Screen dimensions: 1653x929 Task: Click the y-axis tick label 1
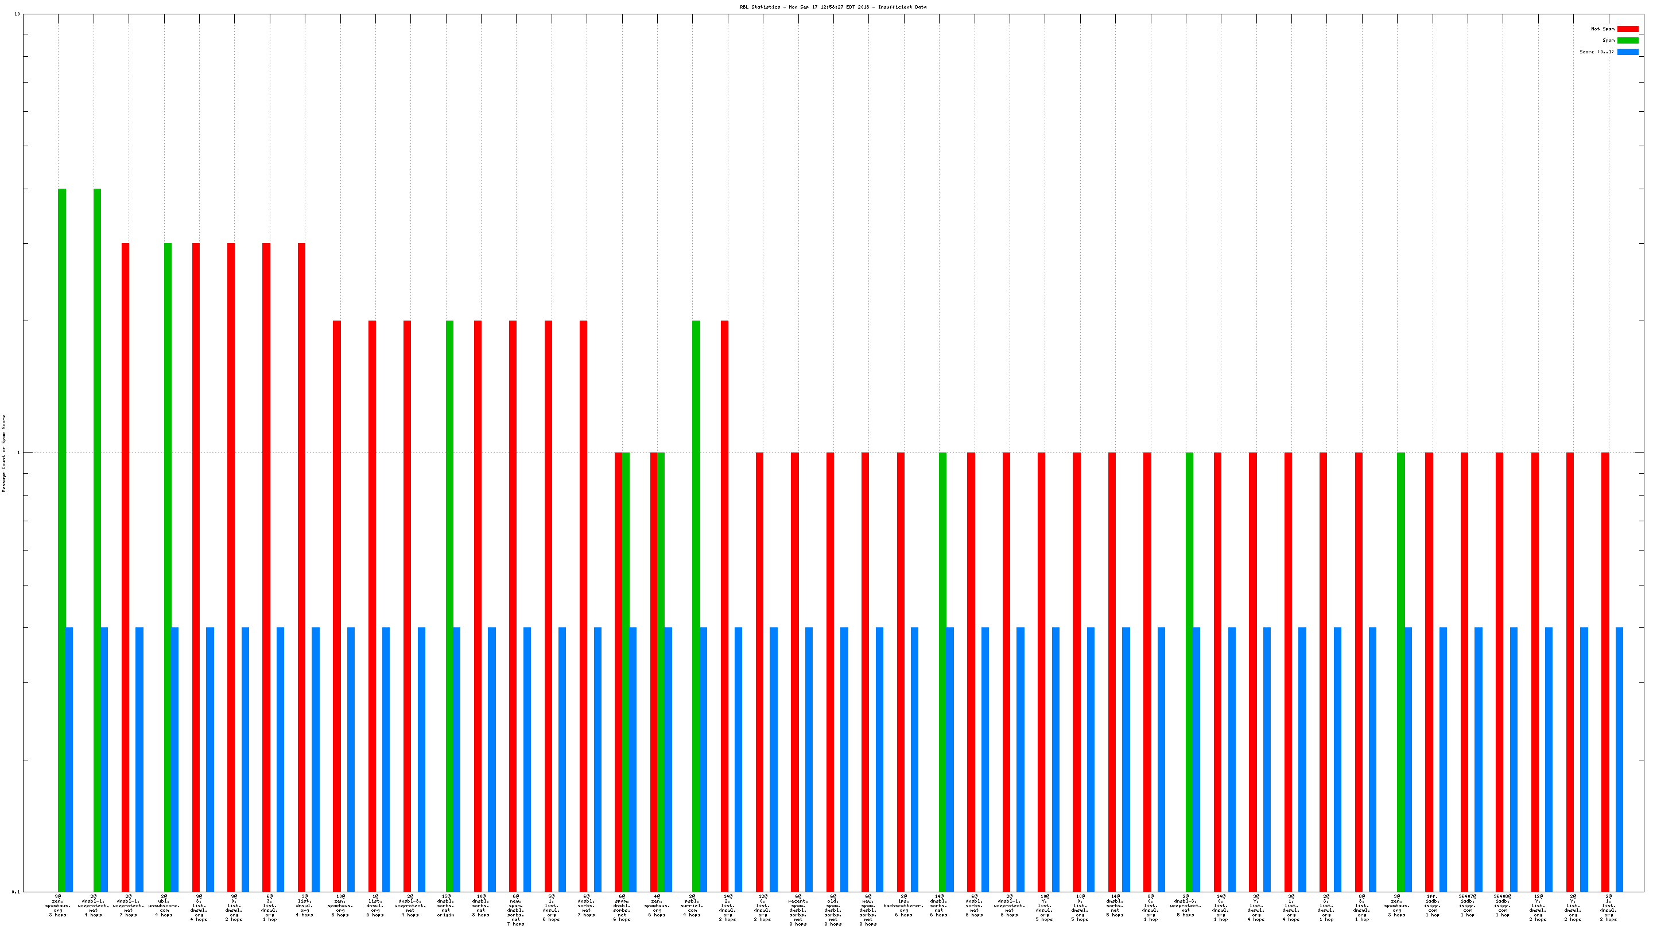pyautogui.click(x=18, y=453)
